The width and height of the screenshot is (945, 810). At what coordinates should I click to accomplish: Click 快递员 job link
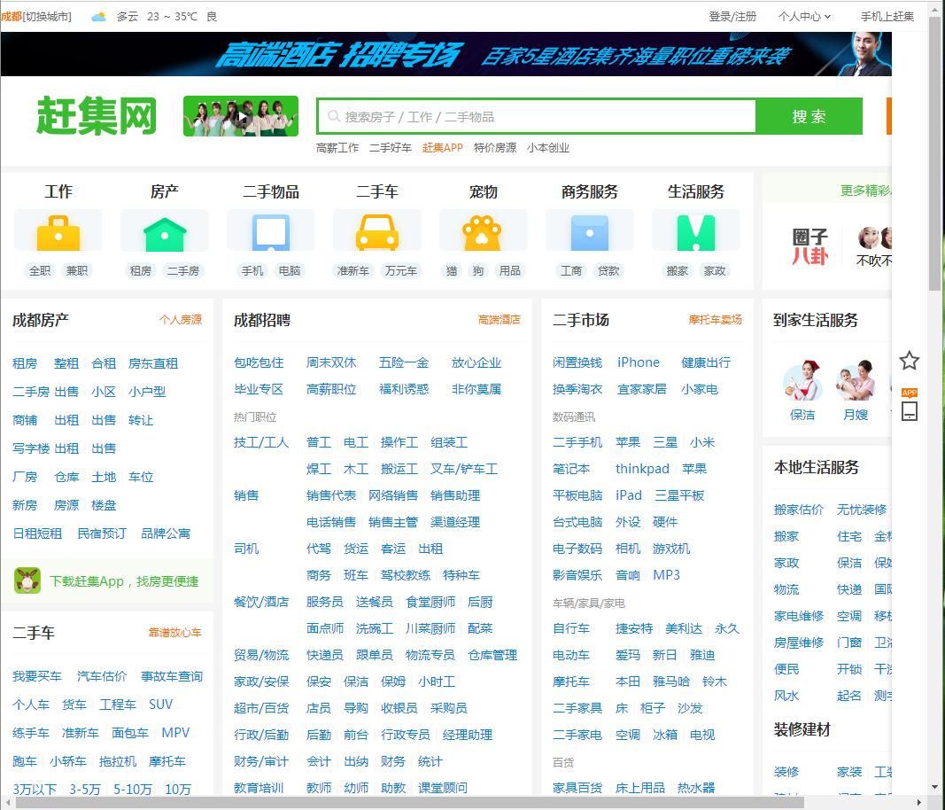325,655
